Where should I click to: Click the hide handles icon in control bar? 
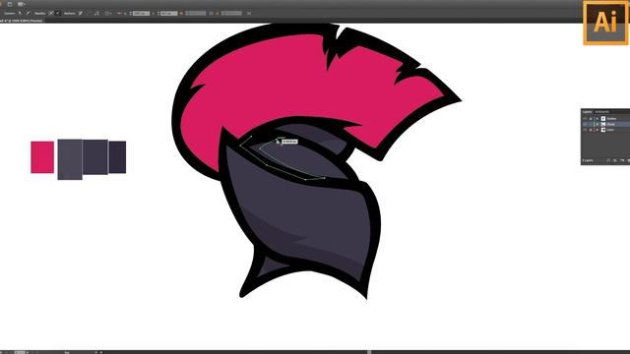click(57, 13)
